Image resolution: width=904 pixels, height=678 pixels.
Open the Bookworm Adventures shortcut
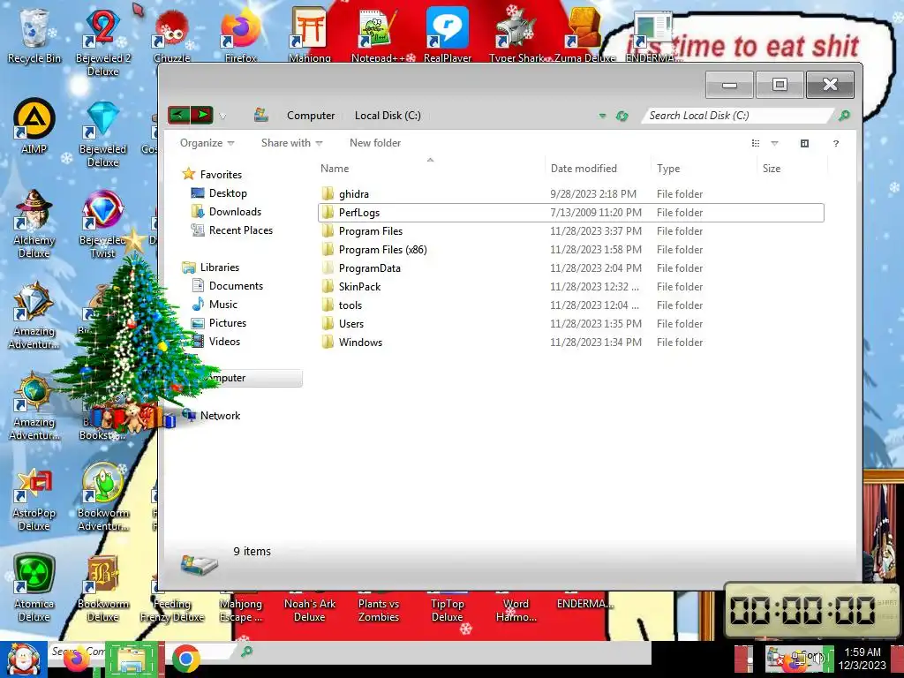(x=102, y=497)
